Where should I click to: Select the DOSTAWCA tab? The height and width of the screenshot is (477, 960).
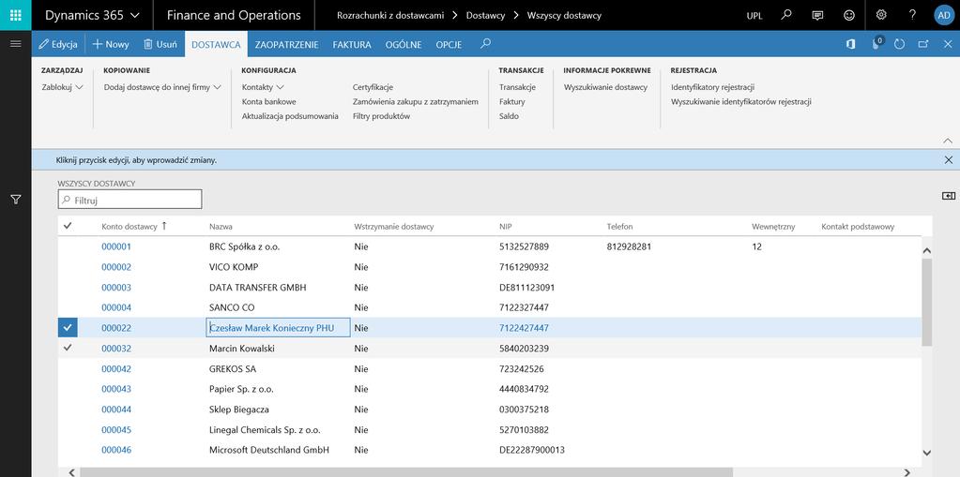click(x=216, y=44)
